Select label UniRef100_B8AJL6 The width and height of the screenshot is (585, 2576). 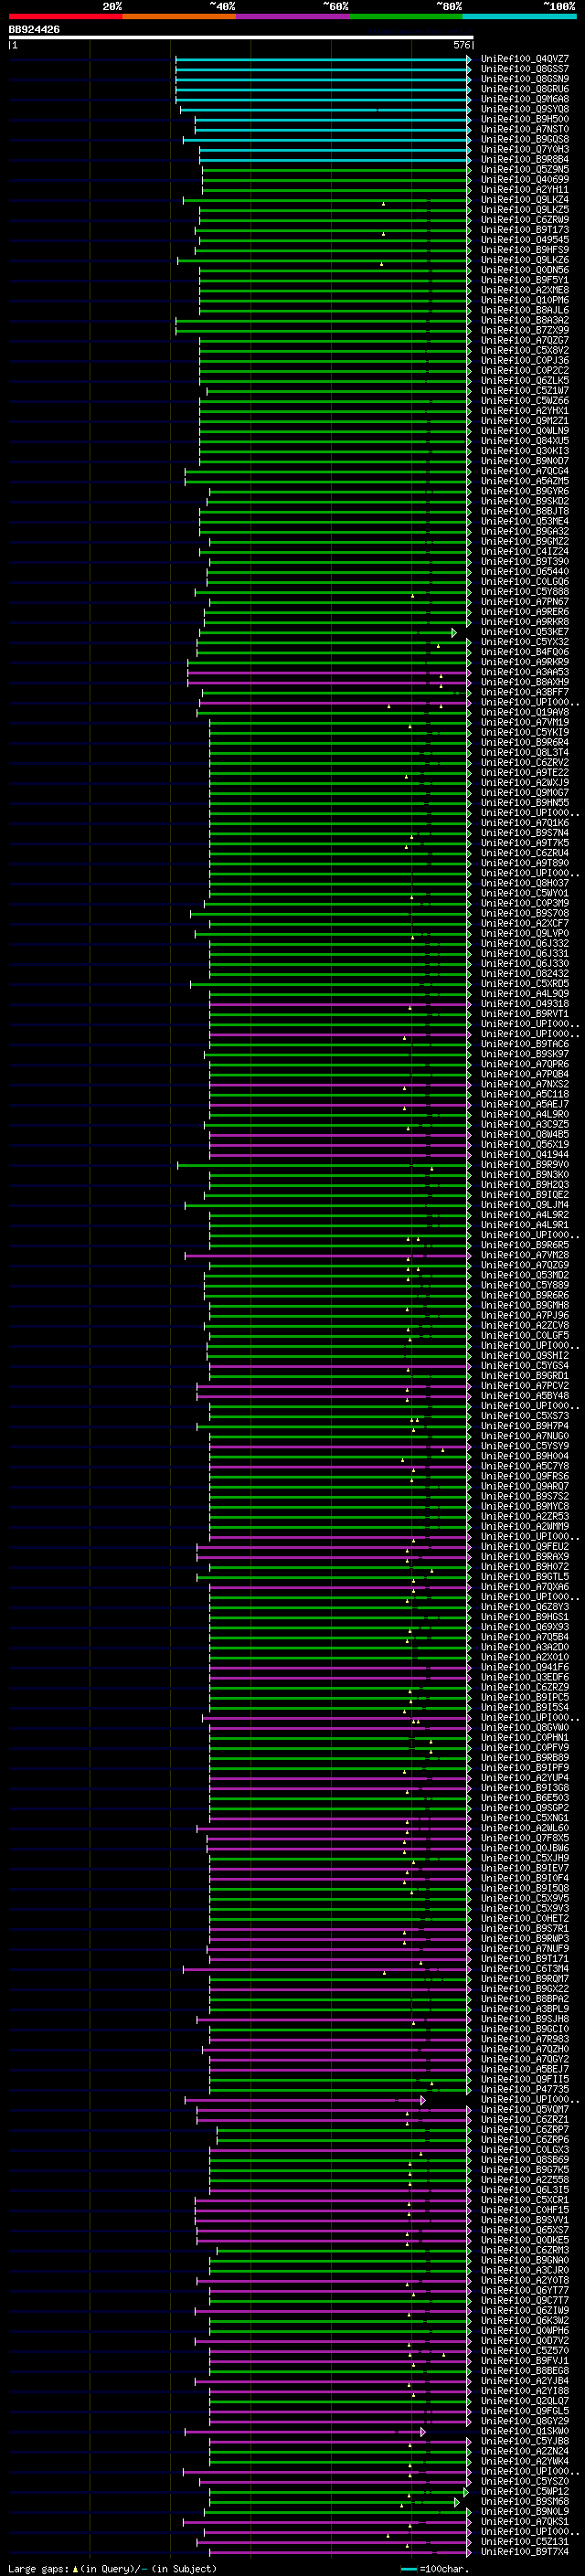(x=525, y=310)
